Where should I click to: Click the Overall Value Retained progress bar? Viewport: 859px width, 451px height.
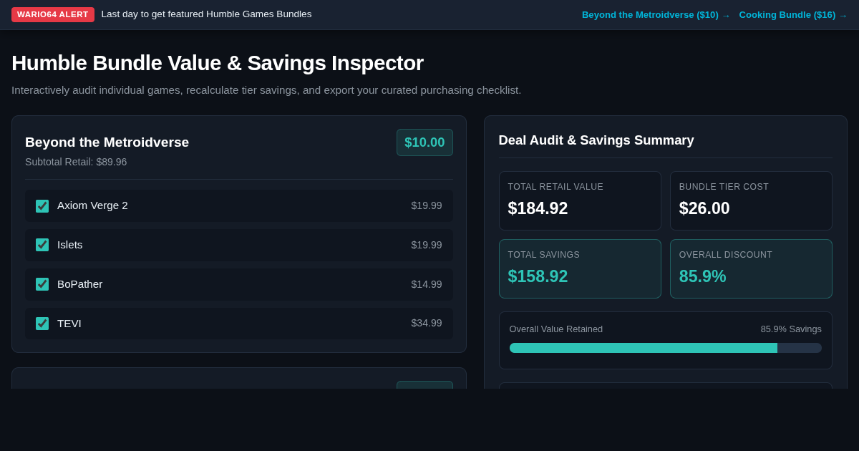click(666, 348)
